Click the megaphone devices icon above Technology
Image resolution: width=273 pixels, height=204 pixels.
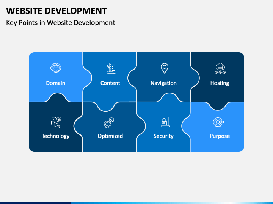tap(56, 122)
